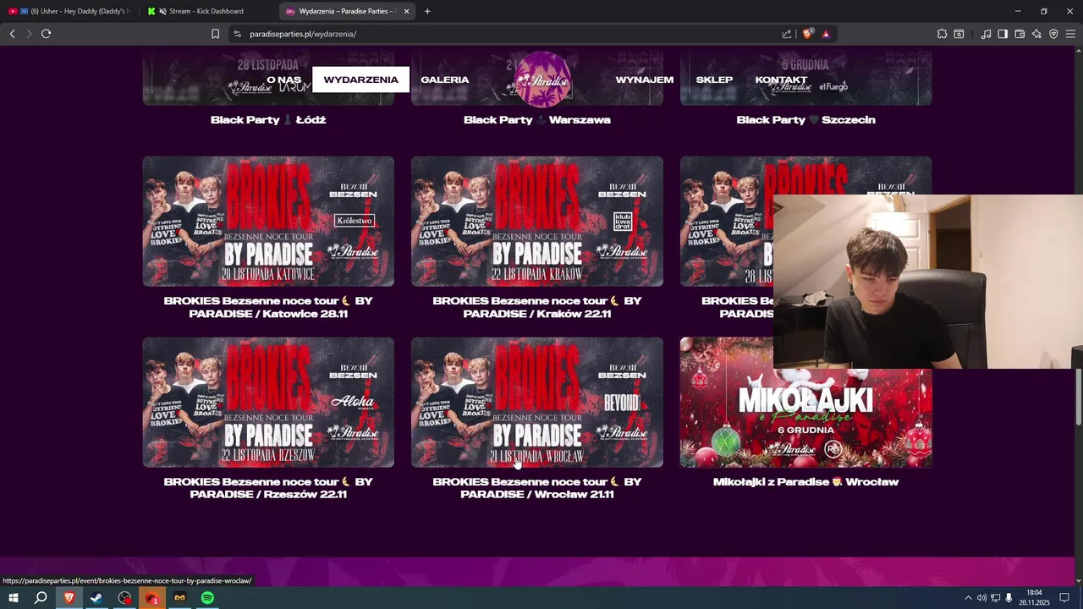1083x609 pixels.
Task: Click the browser forward arrow
Action: 29,34
